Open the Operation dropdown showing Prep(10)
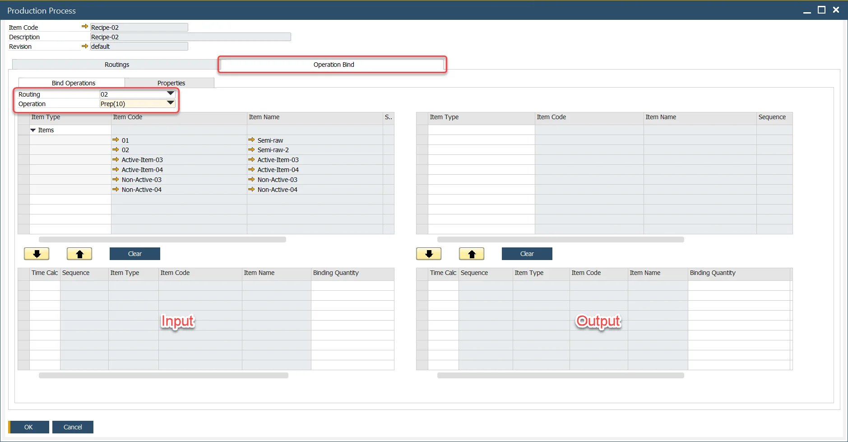 [170, 103]
